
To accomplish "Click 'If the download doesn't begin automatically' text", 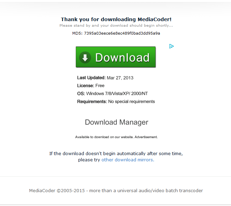I will 116,154.
